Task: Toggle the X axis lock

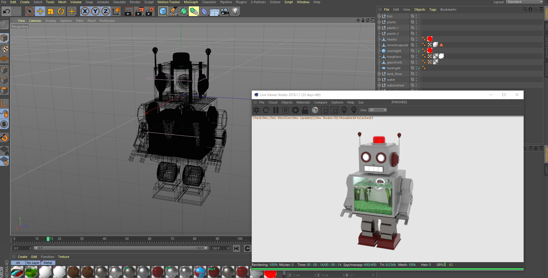Action: (85, 11)
